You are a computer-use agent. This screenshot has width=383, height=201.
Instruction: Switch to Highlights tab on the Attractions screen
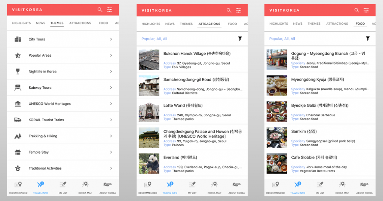pyautogui.click(x=151, y=24)
